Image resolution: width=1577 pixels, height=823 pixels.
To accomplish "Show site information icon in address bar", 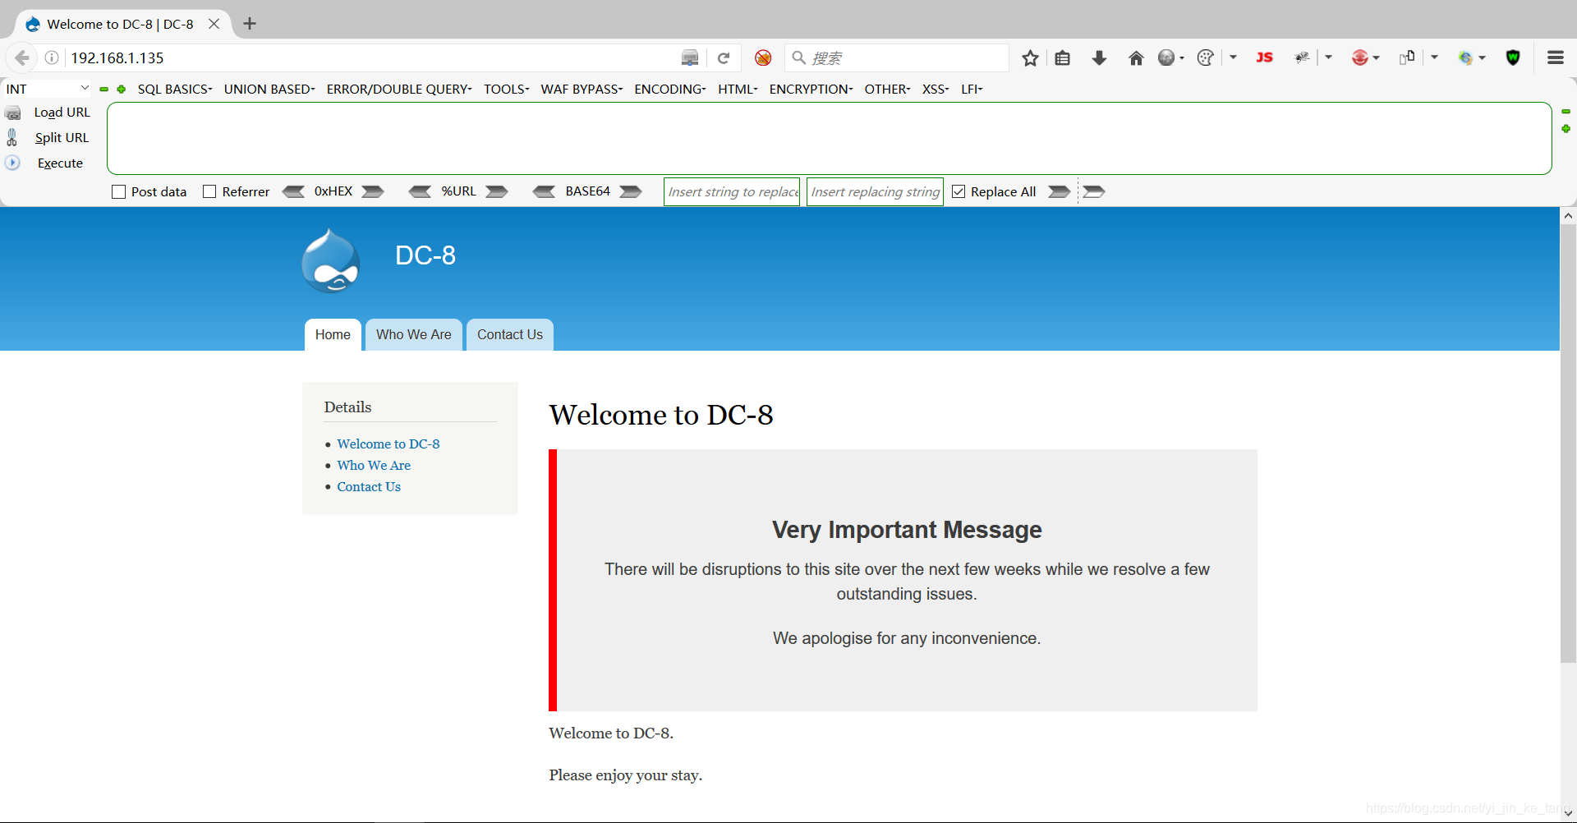I will point(52,57).
